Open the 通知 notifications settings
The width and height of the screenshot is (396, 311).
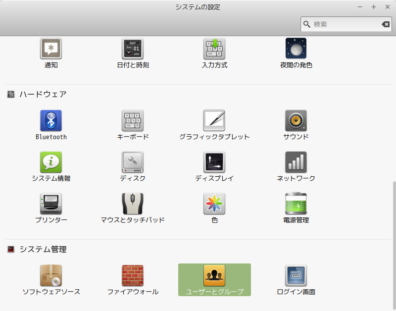tap(51, 53)
